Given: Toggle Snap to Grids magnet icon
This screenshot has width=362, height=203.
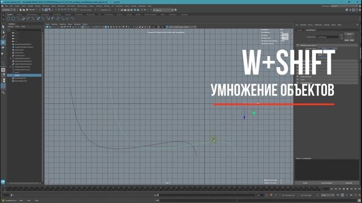Looking at the screenshot, I should (59, 10).
